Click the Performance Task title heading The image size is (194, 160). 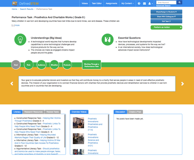(48, 17)
